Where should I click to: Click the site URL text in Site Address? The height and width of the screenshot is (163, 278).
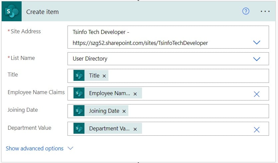click(x=140, y=43)
